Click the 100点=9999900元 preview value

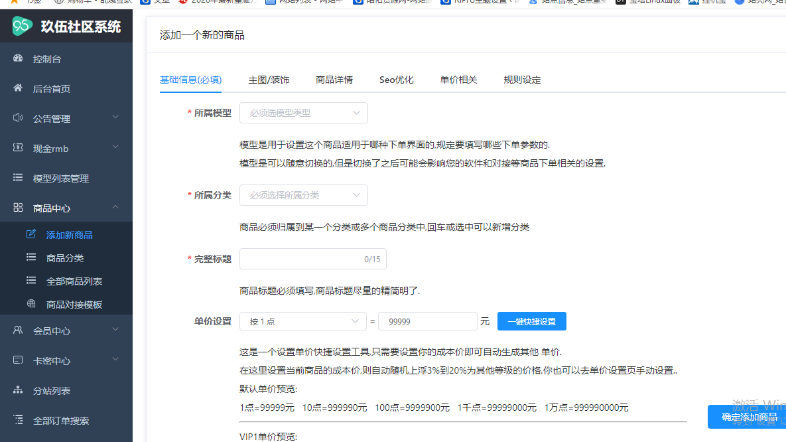pyautogui.click(x=412, y=408)
